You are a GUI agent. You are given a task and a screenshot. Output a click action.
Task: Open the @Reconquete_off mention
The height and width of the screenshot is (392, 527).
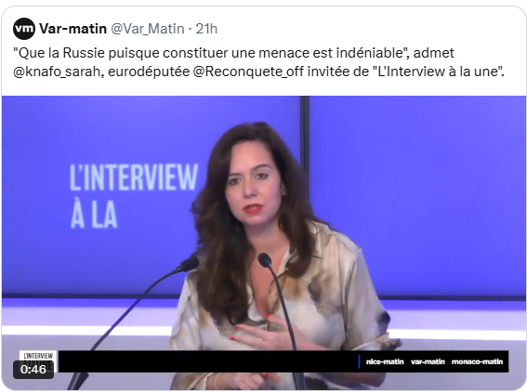248,72
